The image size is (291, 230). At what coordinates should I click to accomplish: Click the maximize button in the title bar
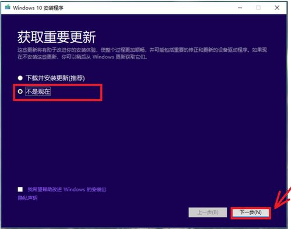coord(258,8)
